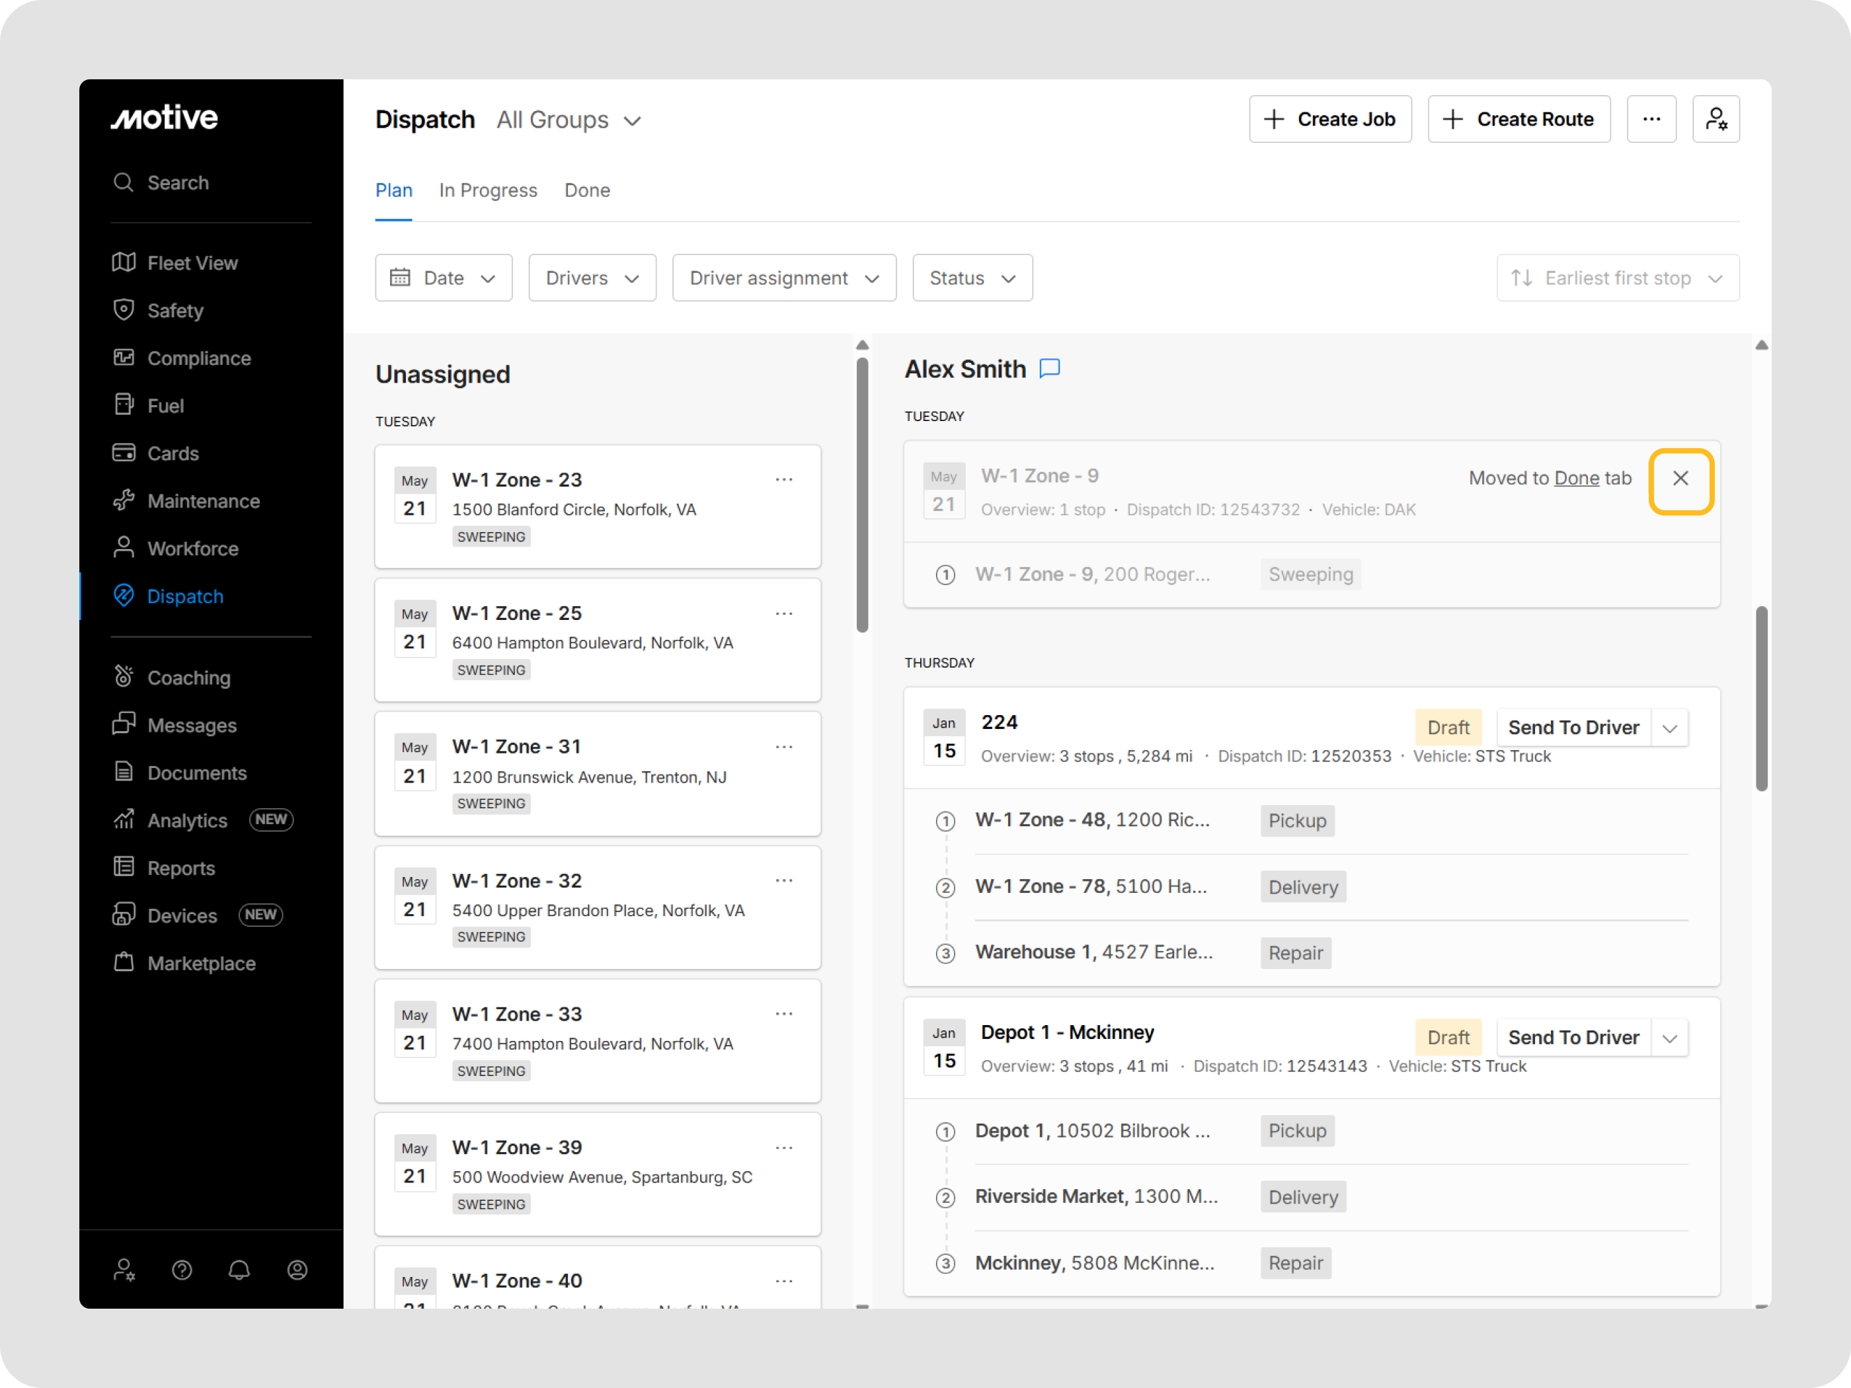Open the Safety section
This screenshot has width=1851, height=1388.
tap(176, 311)
